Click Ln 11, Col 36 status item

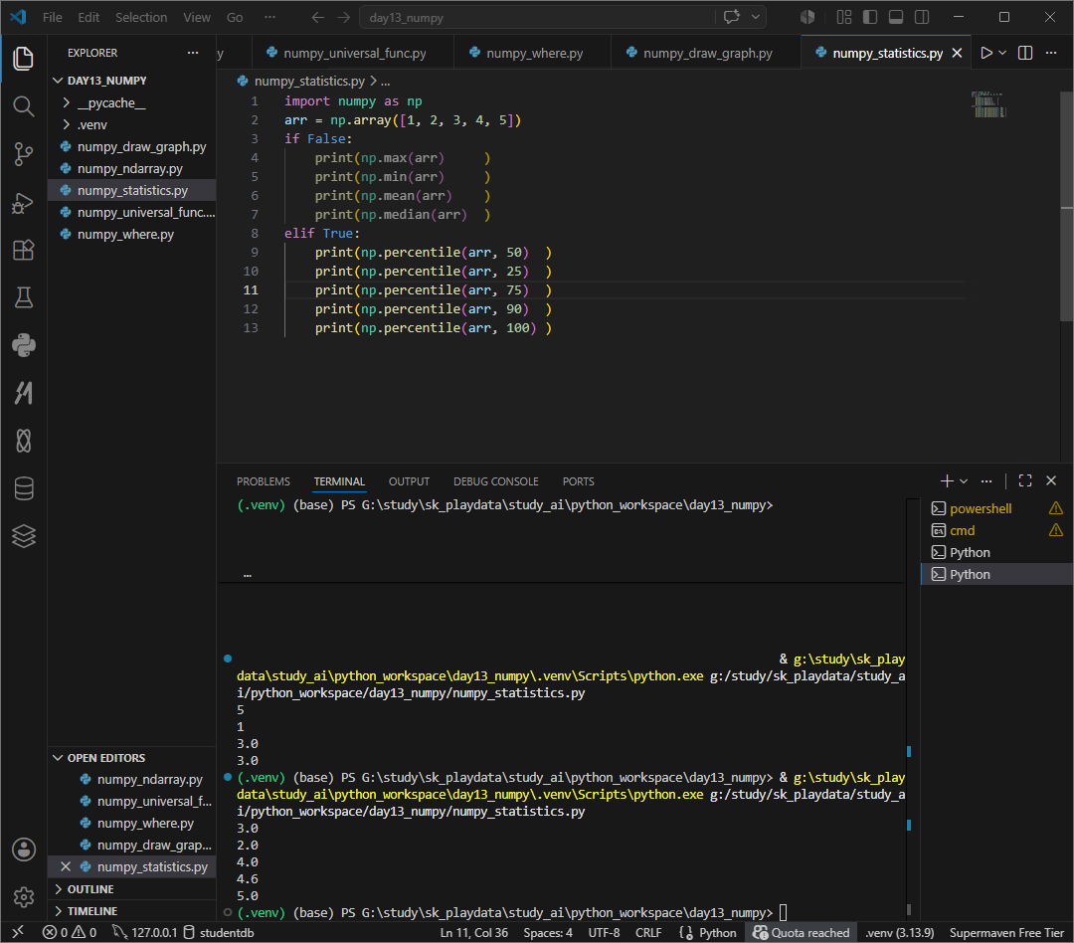tap(474, 932)
